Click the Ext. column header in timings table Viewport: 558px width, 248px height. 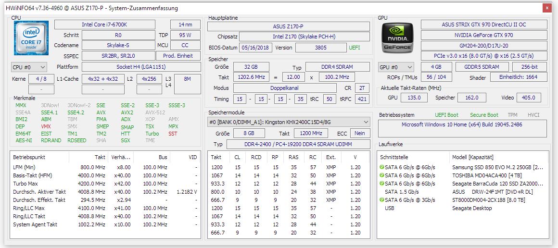[x=330, y=157]
